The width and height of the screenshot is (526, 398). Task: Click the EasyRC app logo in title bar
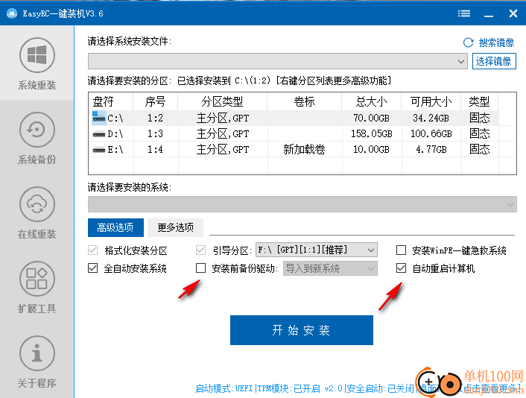tap(12, 13)
